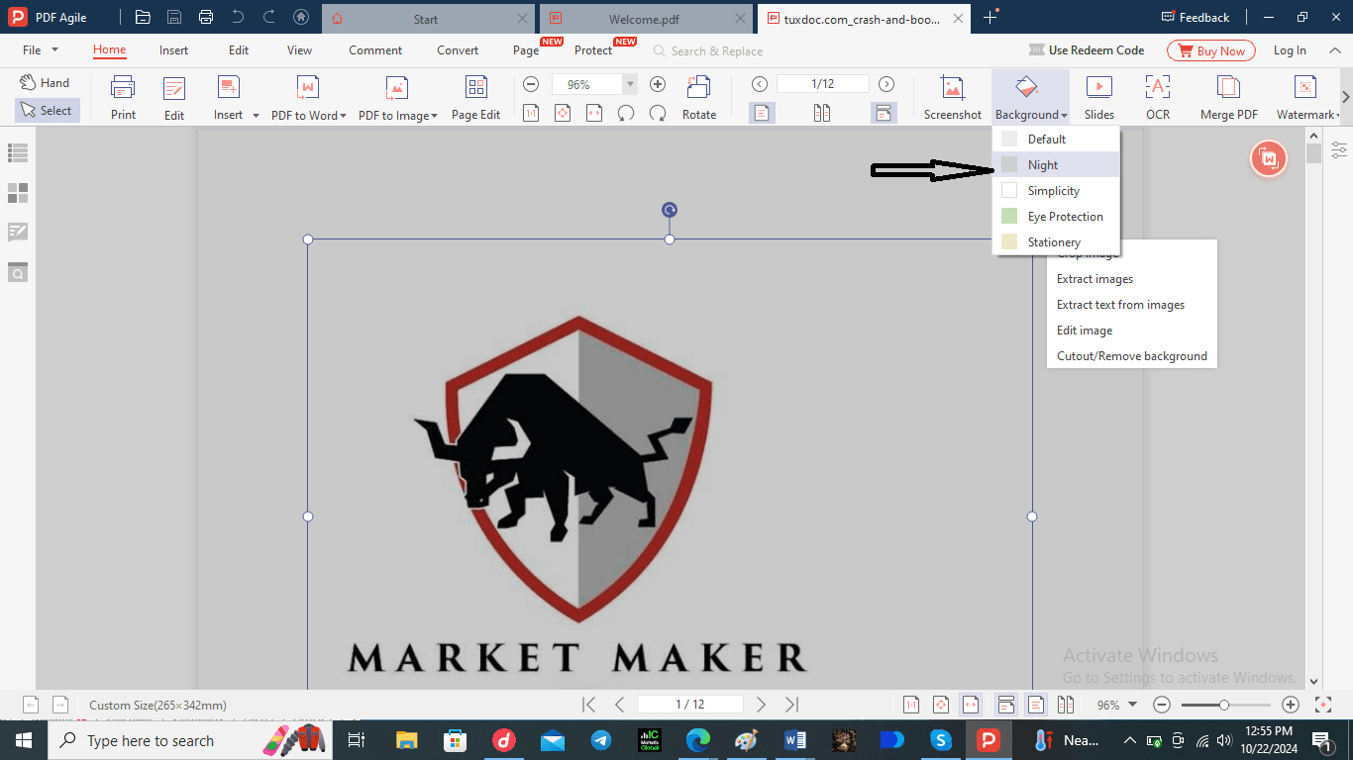Open the properties sliders panel at right edge
1353x760 pixels.
click(1339, 150)
